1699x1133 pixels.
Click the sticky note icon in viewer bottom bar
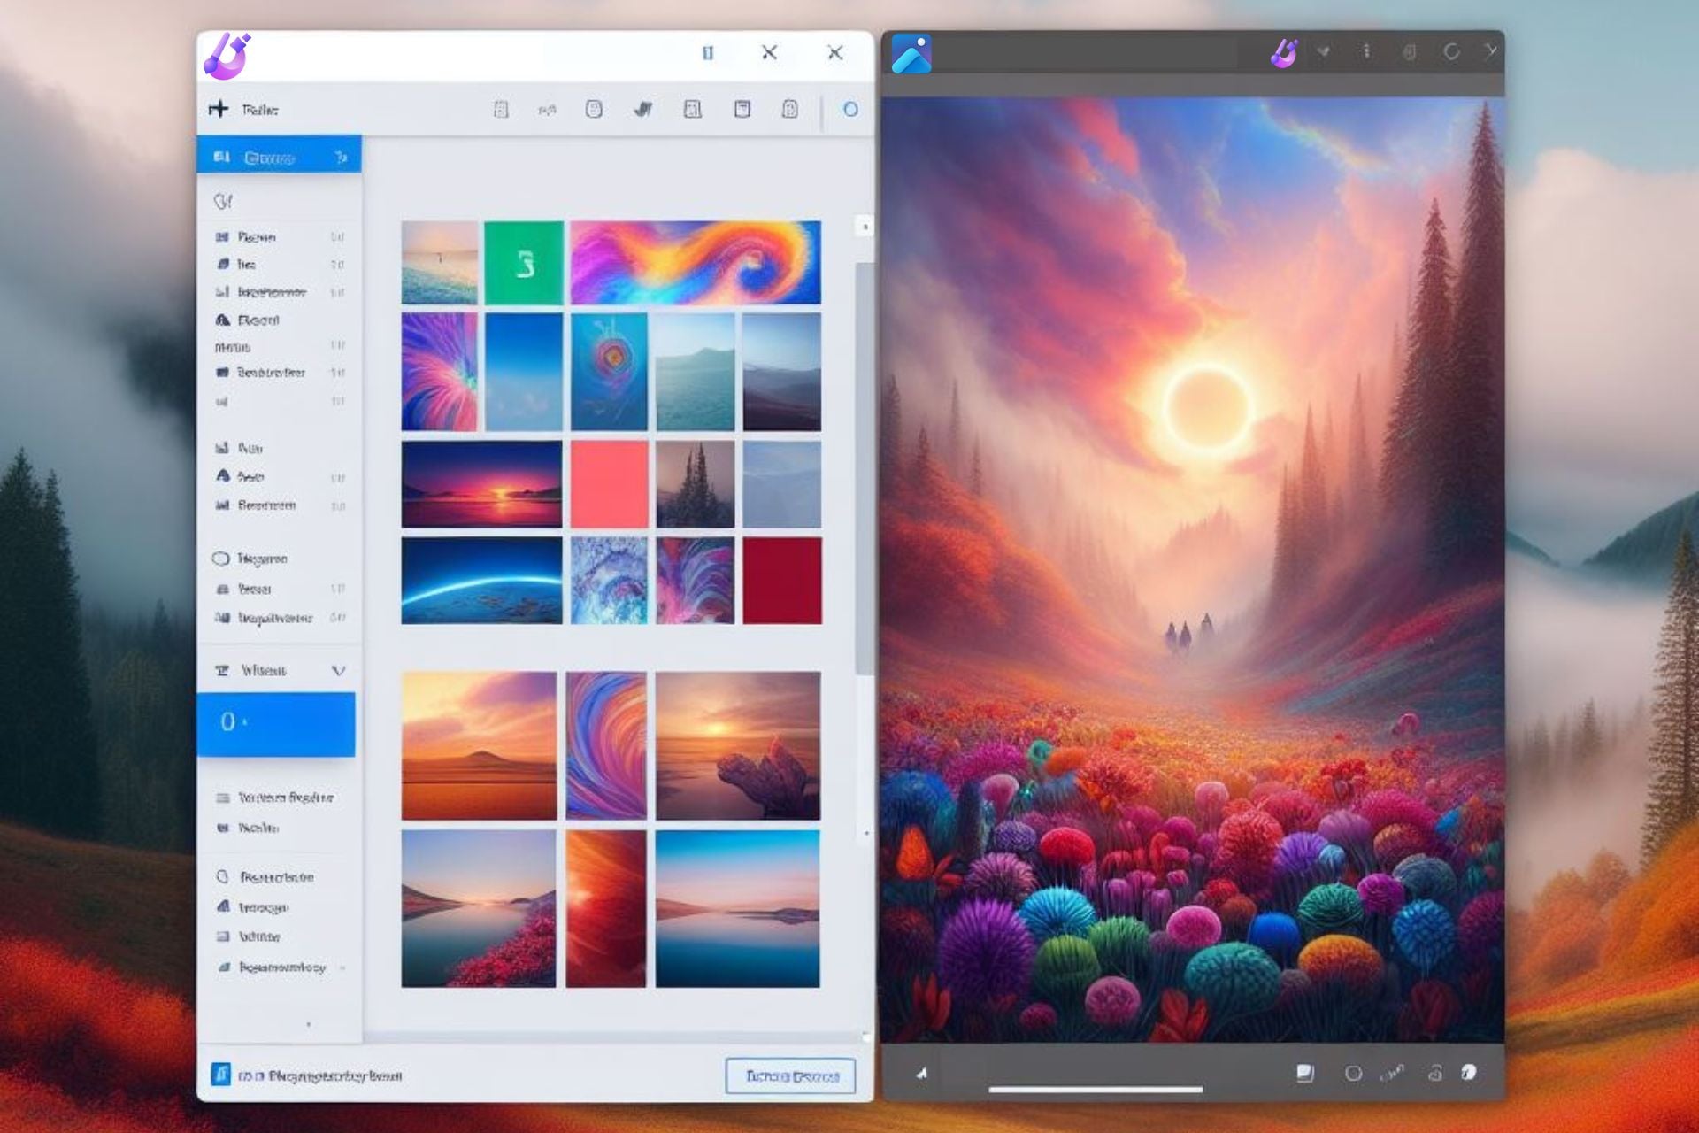[1304, 1073]
